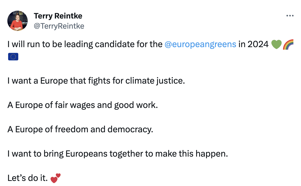Screen dimensions: 301x186
Task: Click Terry Reintke's profile avatar photo
Action: coord(18,21)
